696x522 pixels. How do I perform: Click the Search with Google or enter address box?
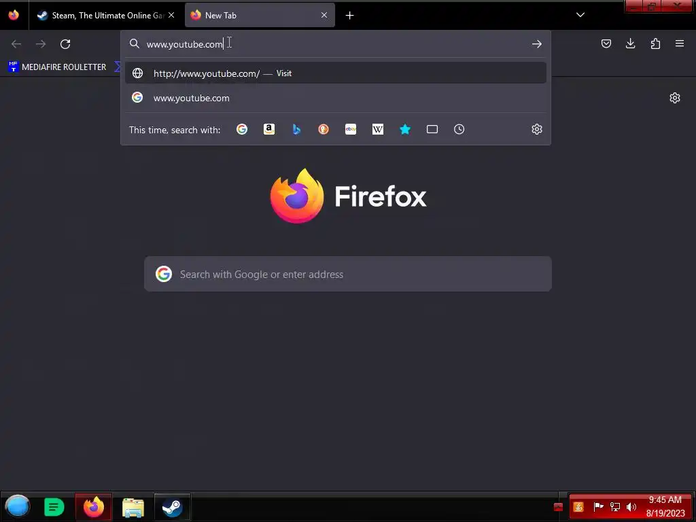tap(348, 274)
